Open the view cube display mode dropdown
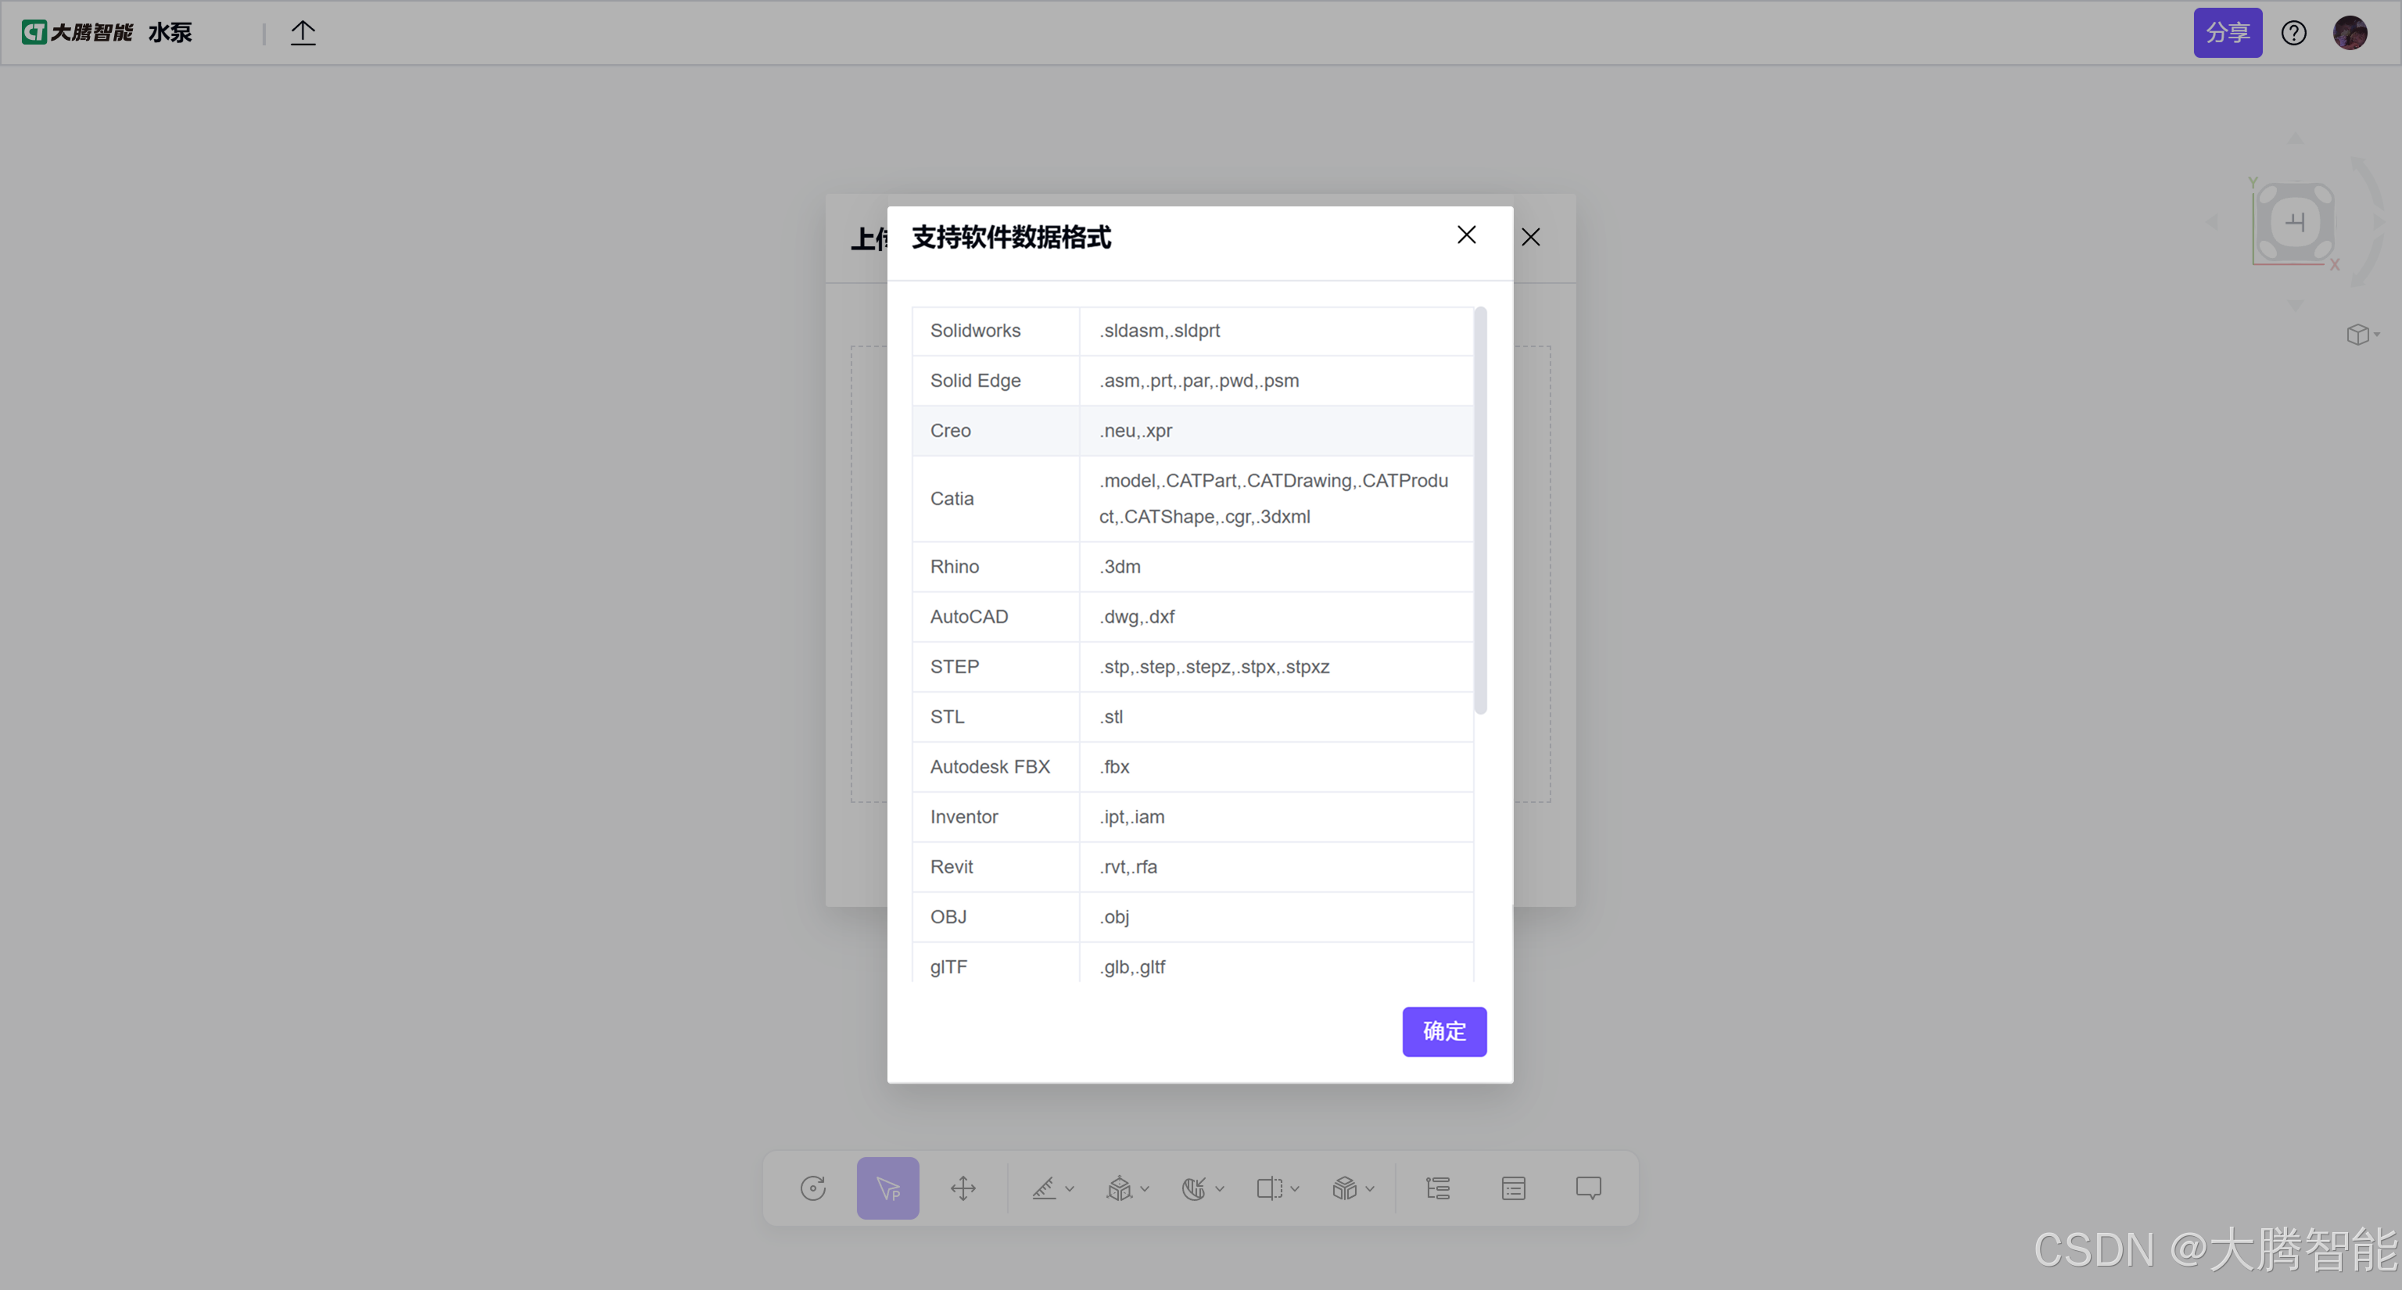This screenshot has height=1290, width=2402. point(2362,334)
